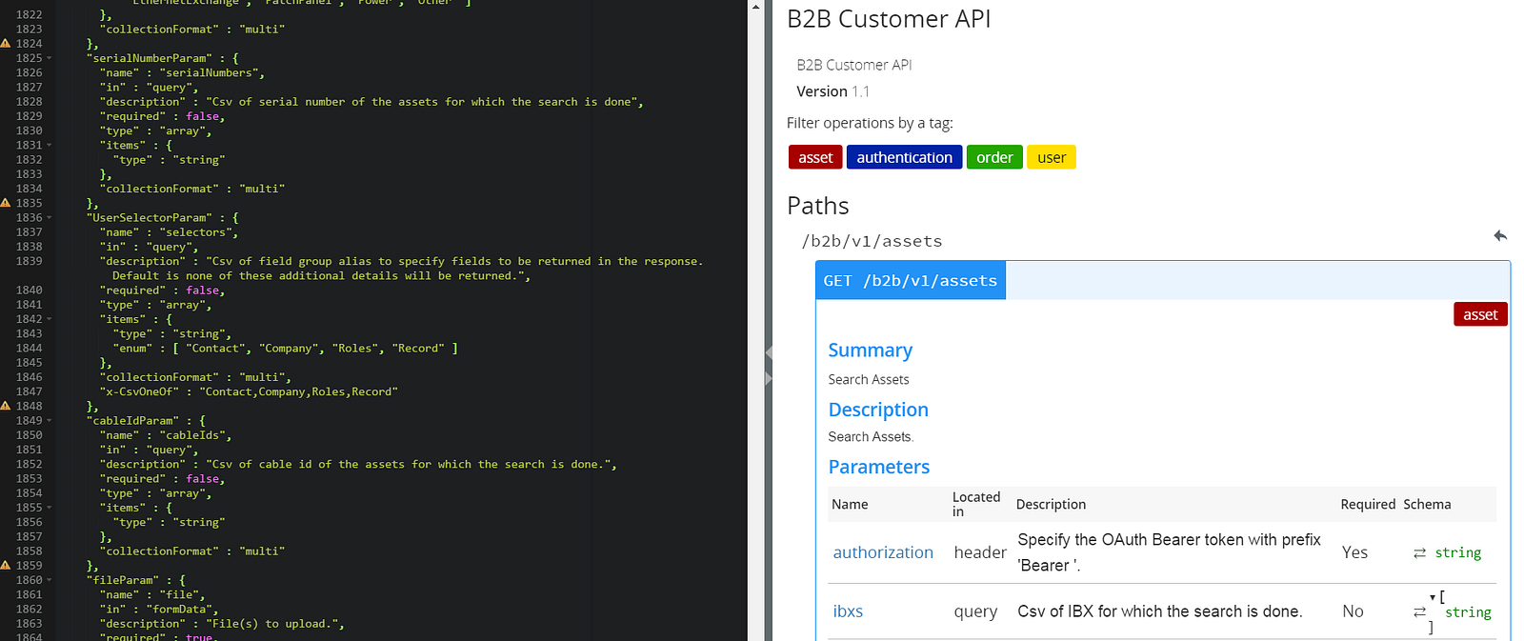1524x641 pixels.
Task: Click the Name column header
Action: (x=850, y=504)
